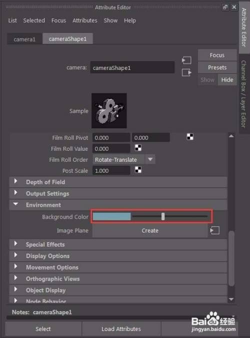Image resolution: width=250 pixels, height=338 pixels.
Task: Open the Help menu
Action: 129,20
